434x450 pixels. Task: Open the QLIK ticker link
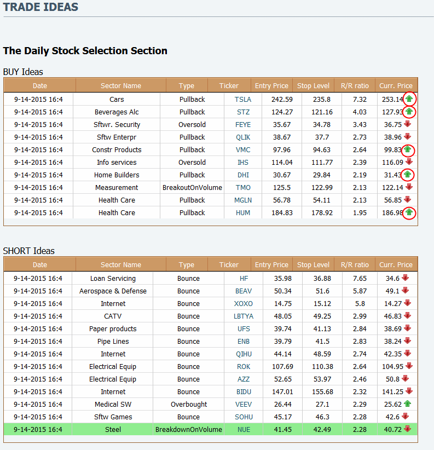click(x=243, y=137)
